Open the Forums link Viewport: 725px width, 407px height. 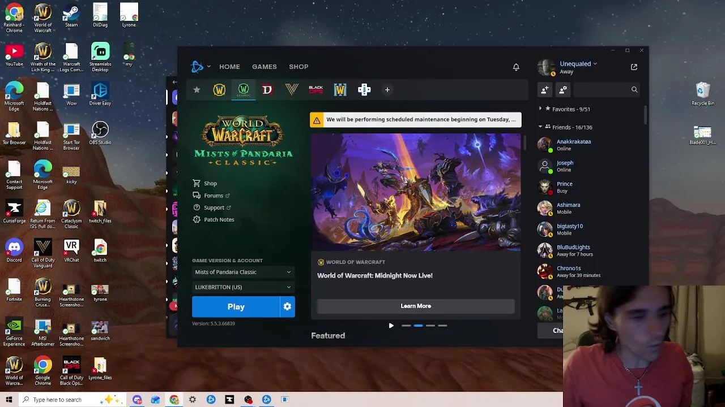pyautogui.click(x=211, y=196)
